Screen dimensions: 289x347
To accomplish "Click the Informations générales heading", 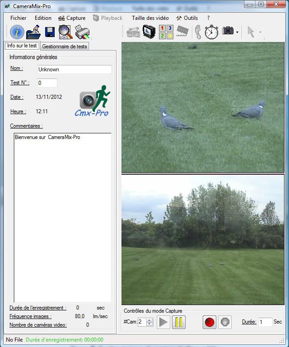I will pyautogui.click(x=33, y=57).
